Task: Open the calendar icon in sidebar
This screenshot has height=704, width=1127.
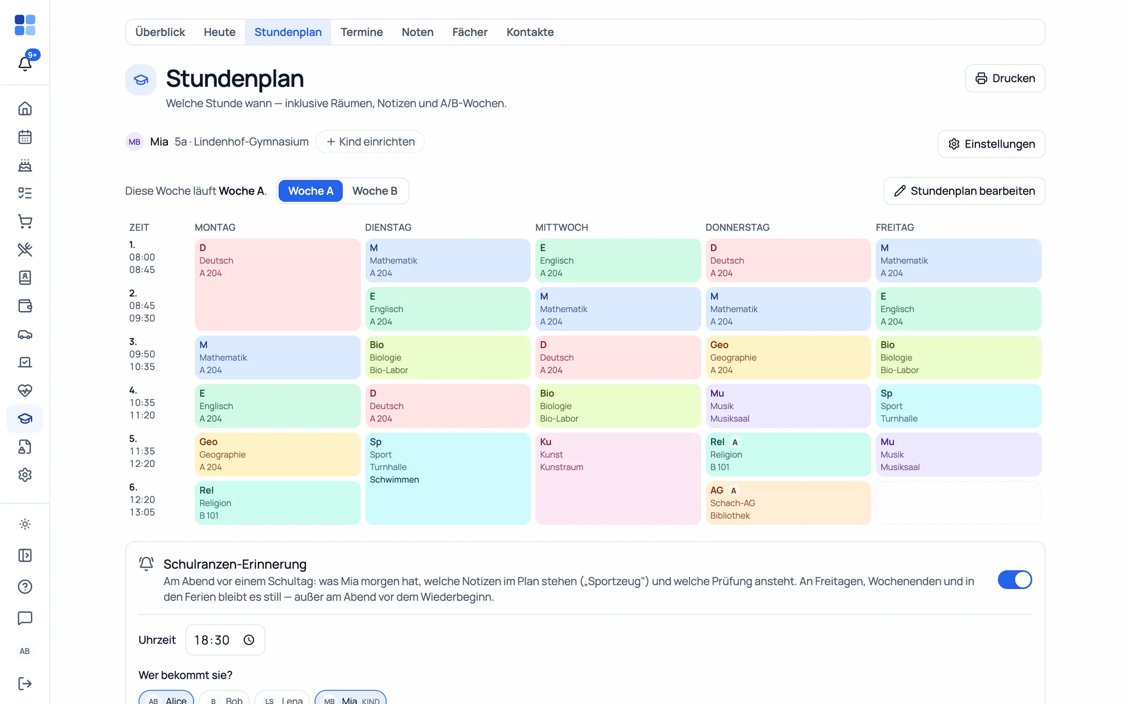Action: 25,137
